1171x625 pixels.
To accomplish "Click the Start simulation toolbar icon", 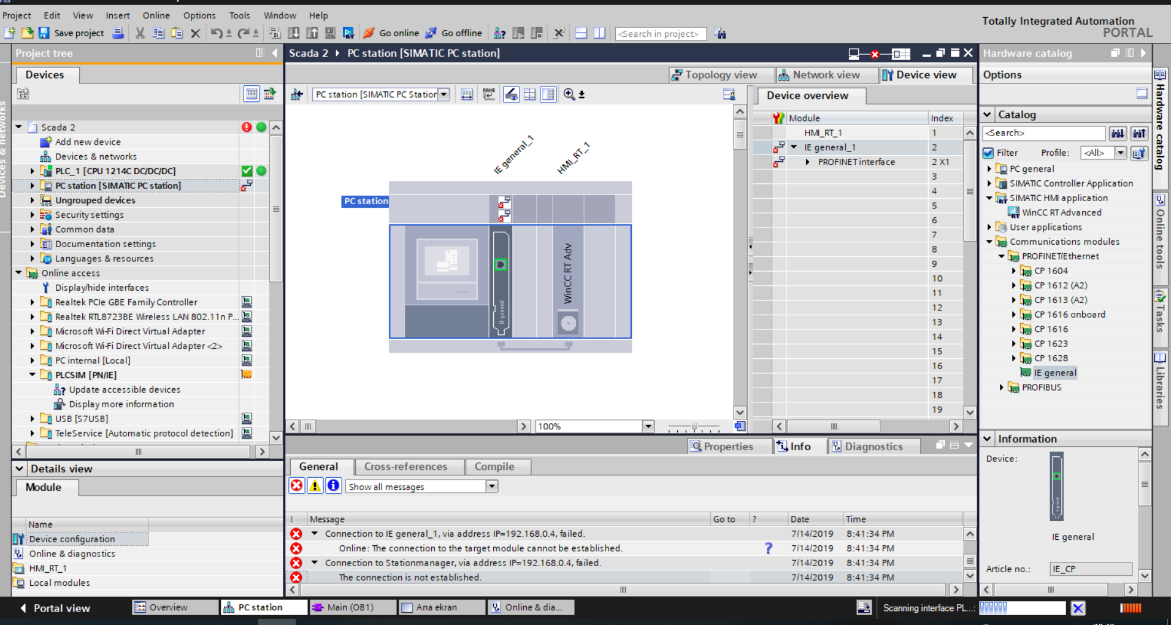I will [x=348, y=33].
